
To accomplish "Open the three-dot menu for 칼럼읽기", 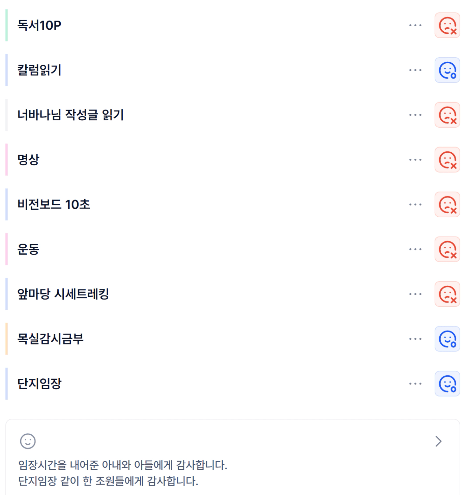I will [x=415, y=70].
